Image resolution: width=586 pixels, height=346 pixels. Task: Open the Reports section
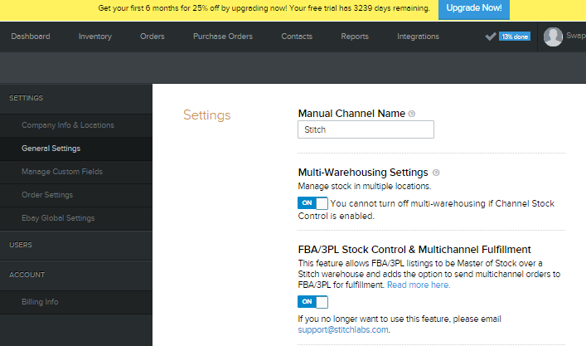[x=355, y=37]
